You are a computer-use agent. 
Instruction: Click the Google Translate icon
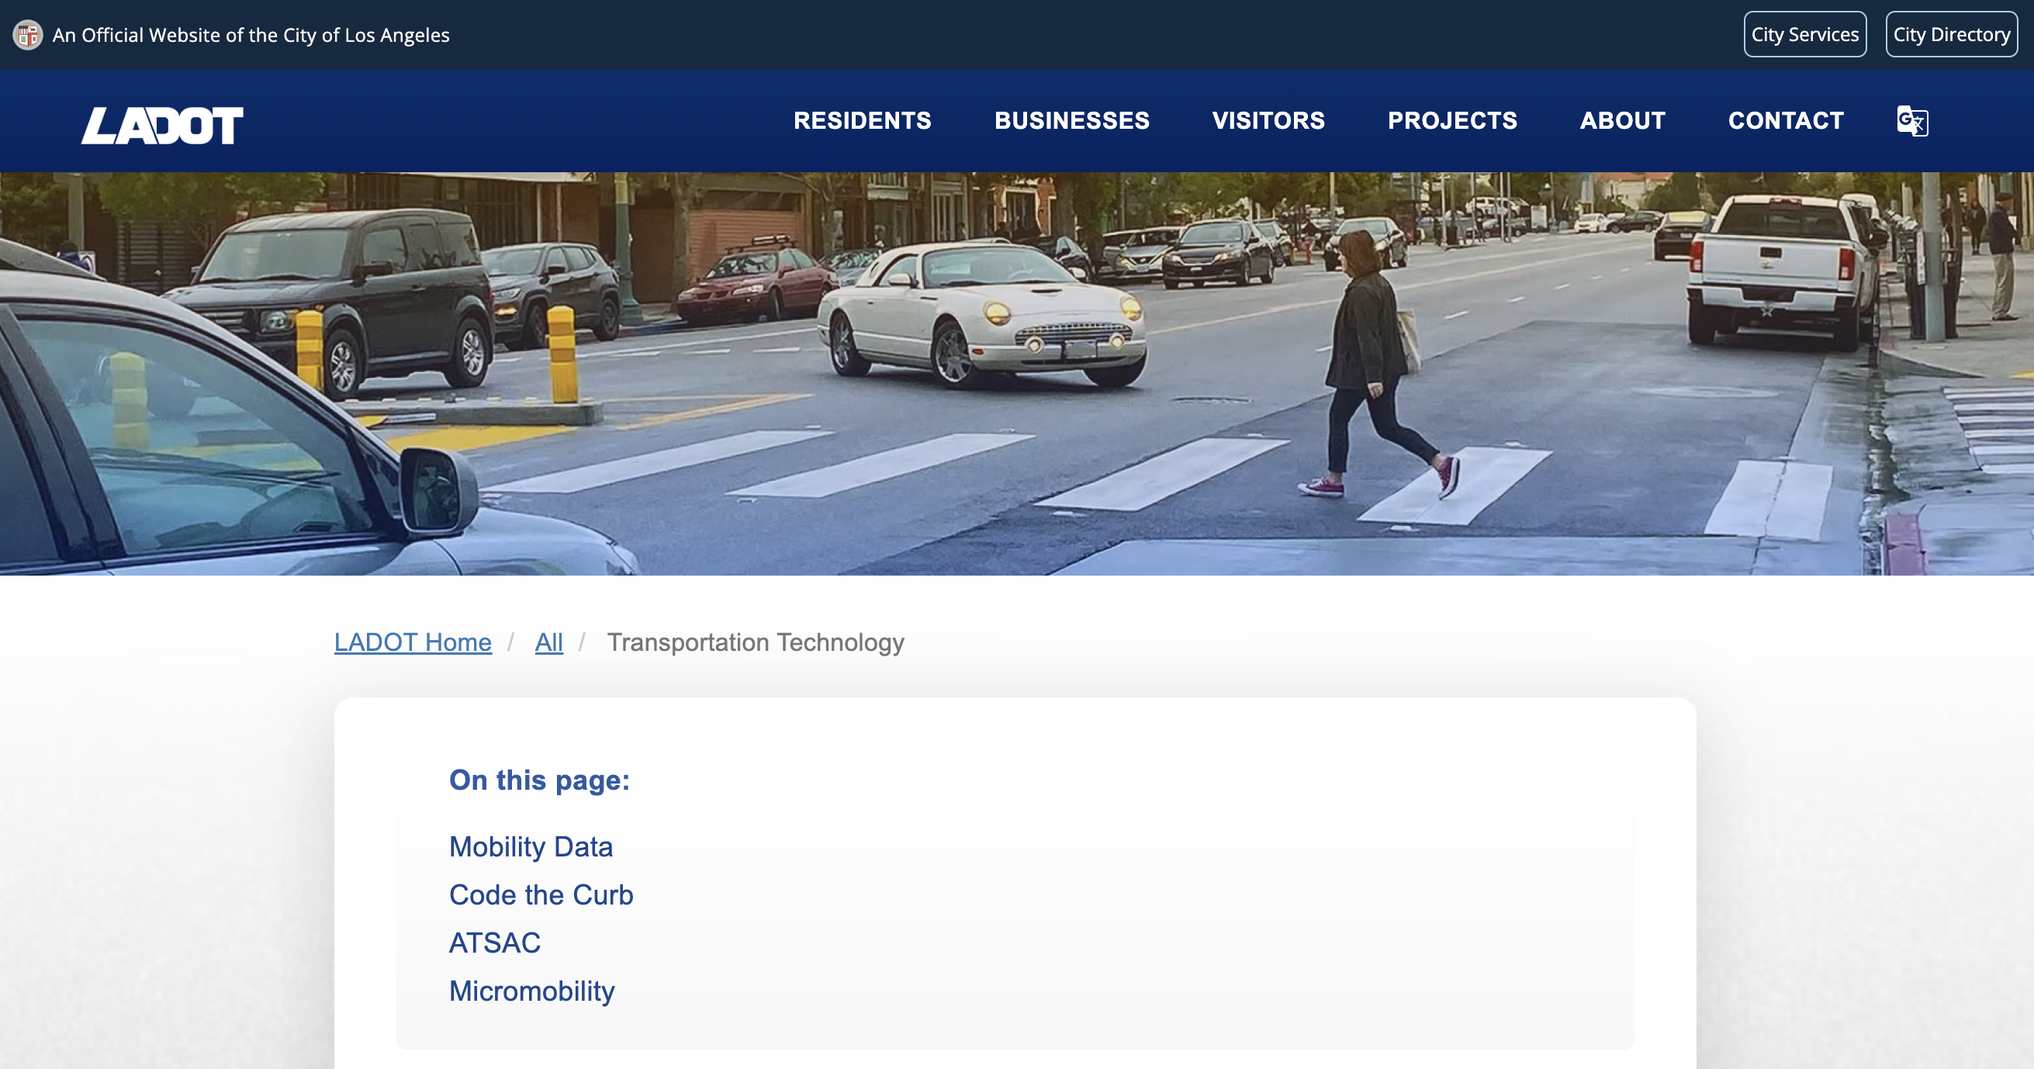pyautogui.click(x=1911, y=121)
